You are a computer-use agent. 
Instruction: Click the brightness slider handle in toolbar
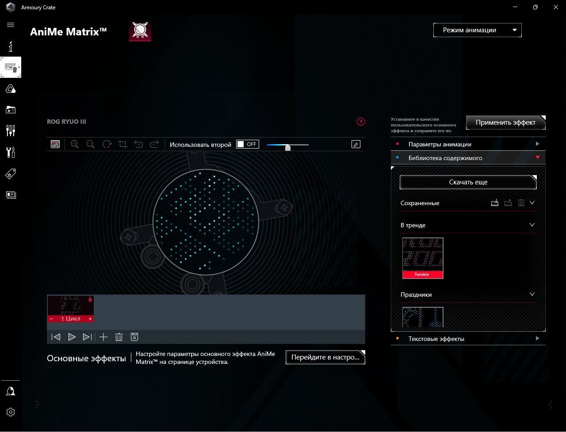288,148
